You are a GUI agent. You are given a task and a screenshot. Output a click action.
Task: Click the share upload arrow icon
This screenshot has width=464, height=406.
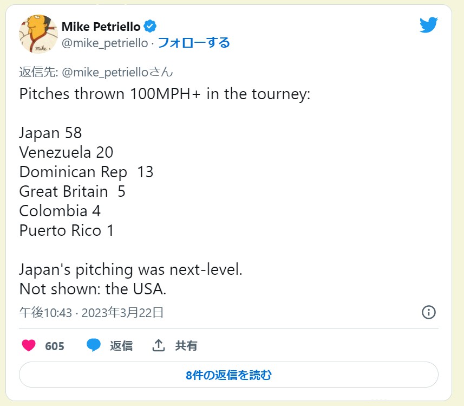click(x=158, y=345)
